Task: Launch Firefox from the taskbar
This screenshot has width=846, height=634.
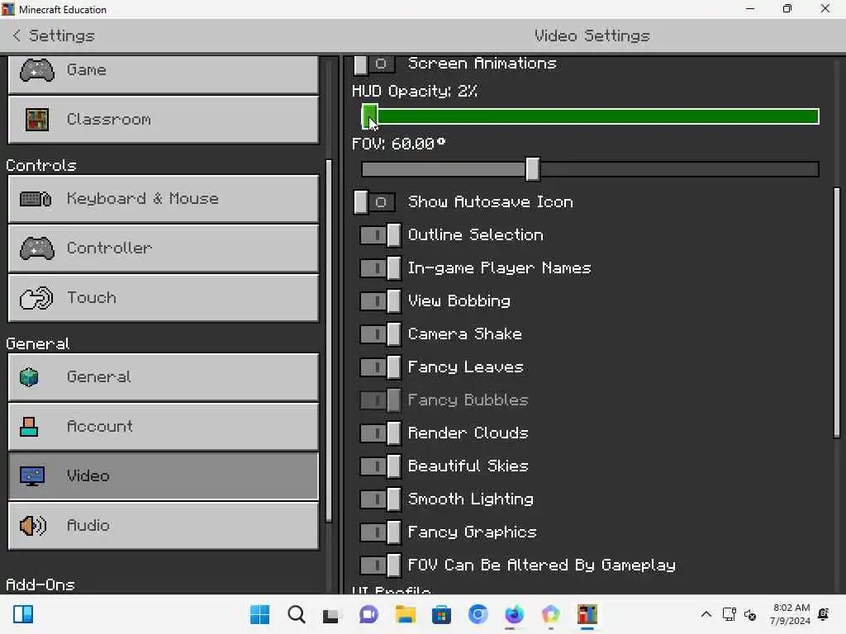Action: (x=514, y=614)
